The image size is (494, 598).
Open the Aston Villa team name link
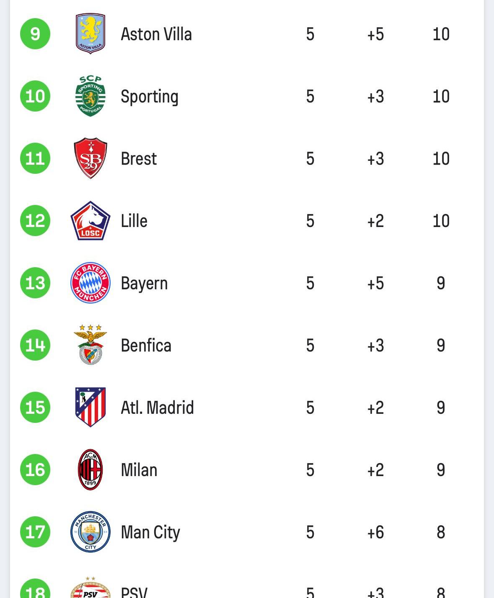coord(156,34)
